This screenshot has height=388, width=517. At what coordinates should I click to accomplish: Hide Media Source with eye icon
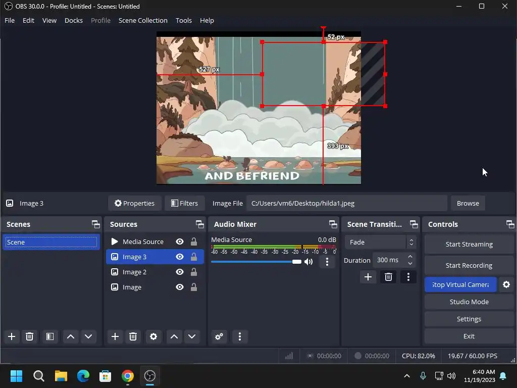180,242
